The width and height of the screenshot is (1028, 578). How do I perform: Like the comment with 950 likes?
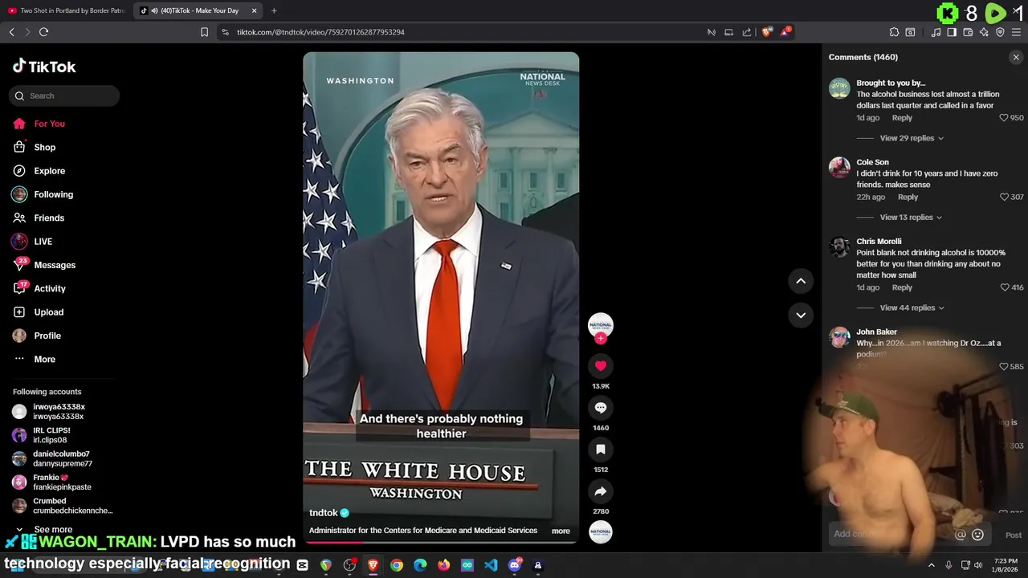(x=1004, y=118)
